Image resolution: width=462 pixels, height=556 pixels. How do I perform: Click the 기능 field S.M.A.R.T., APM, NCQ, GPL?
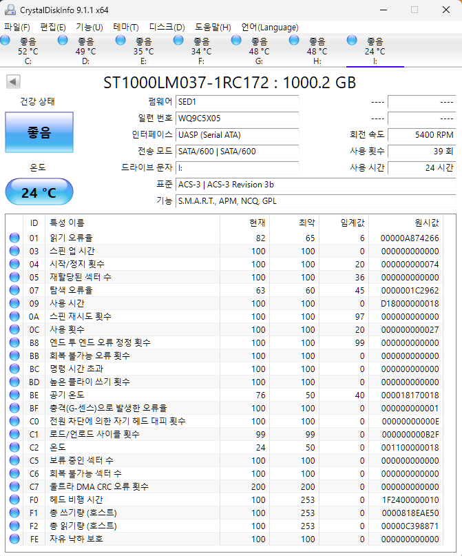click(315, 201)
